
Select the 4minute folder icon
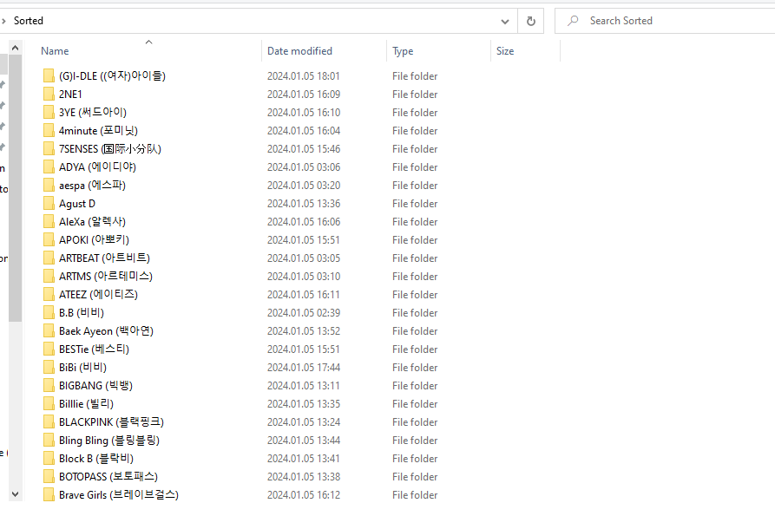[49, 131]
